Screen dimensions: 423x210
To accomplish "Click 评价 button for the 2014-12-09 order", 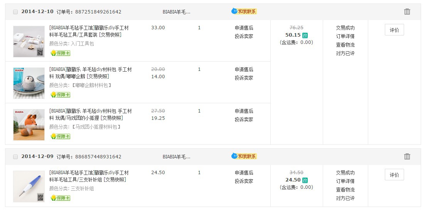I will click(x=394, y=175).
